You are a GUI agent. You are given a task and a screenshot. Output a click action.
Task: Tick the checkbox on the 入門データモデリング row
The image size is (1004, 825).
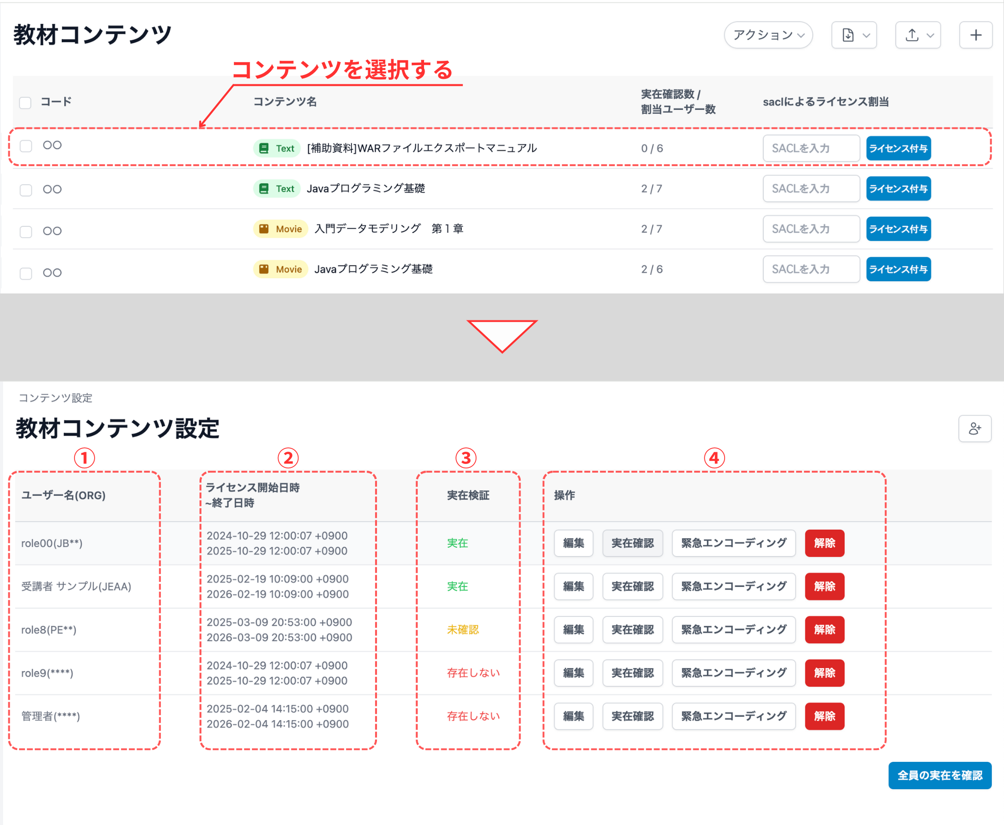click(25, 231)
